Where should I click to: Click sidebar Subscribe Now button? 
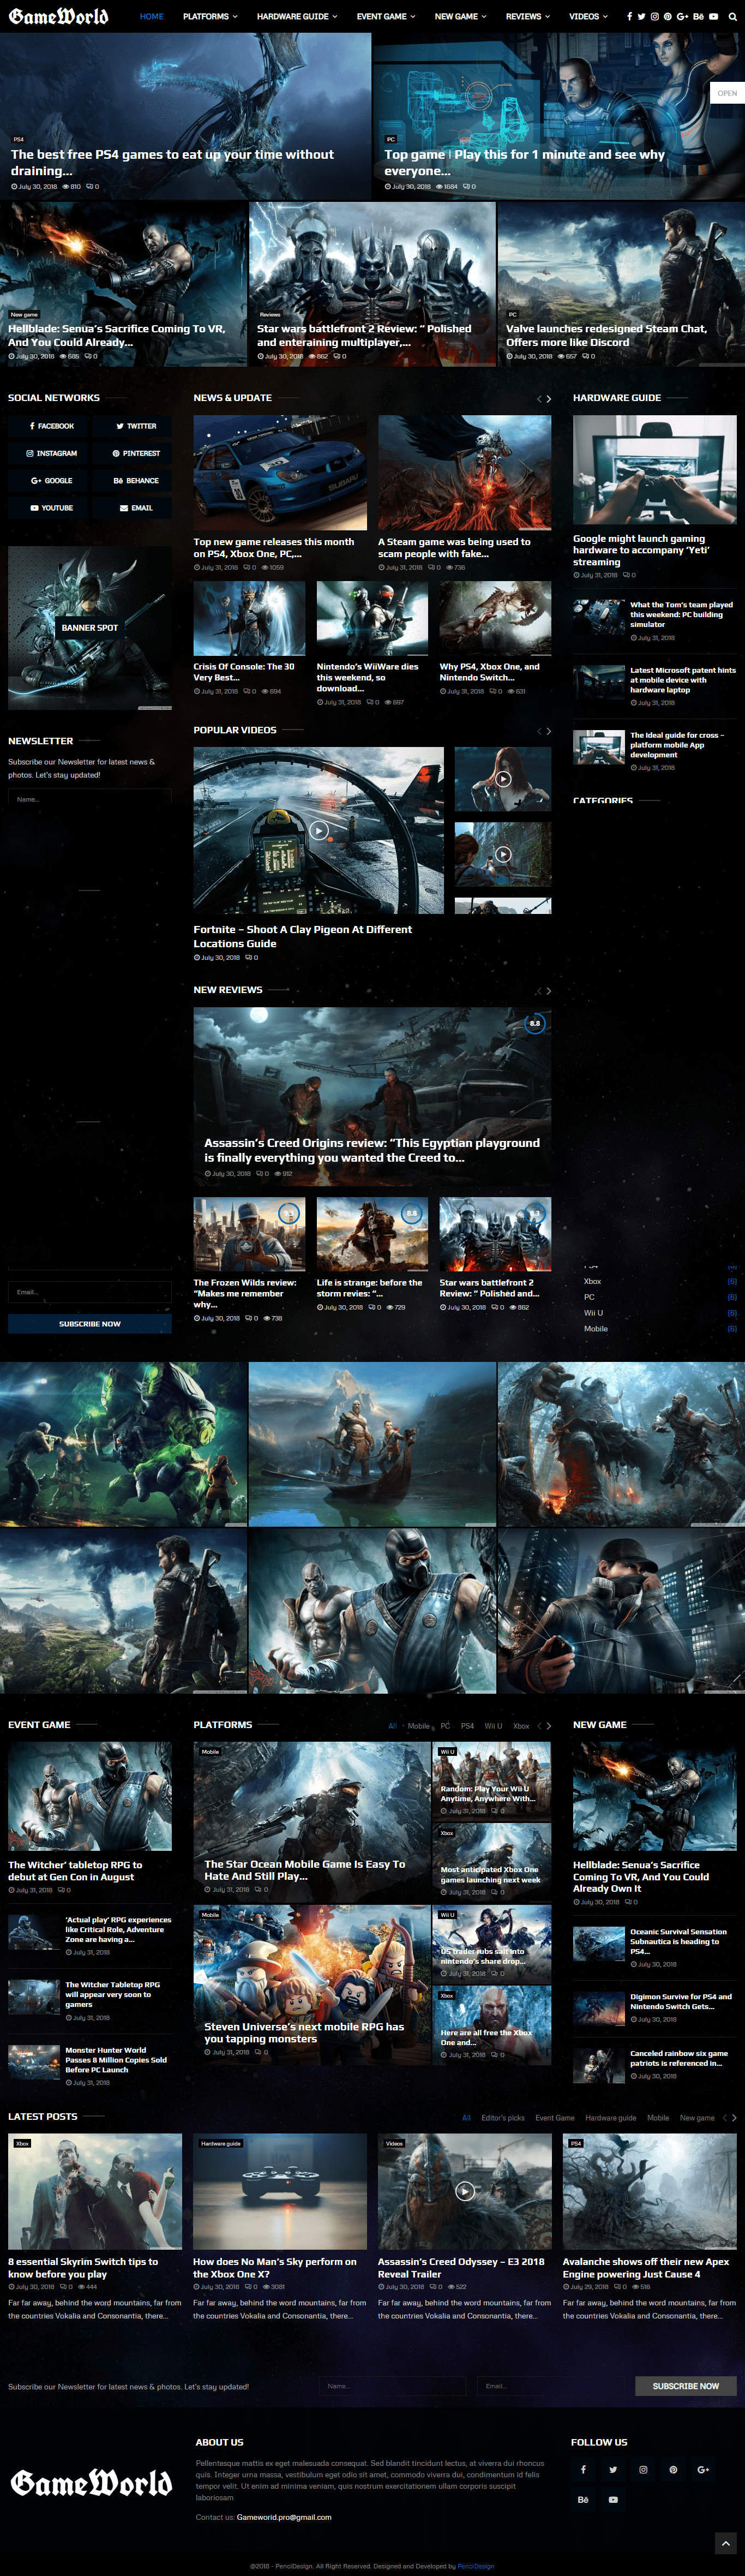point(90,1323)
